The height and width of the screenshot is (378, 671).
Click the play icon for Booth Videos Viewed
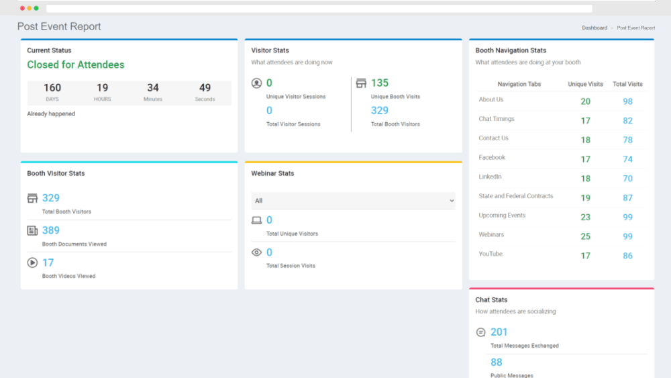[x=32, y=263]
